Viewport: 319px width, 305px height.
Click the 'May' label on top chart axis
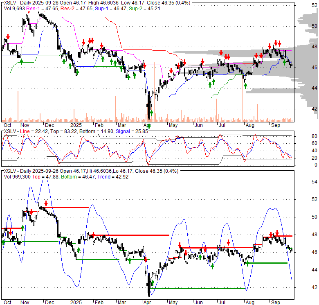click(x=173, y=125)
